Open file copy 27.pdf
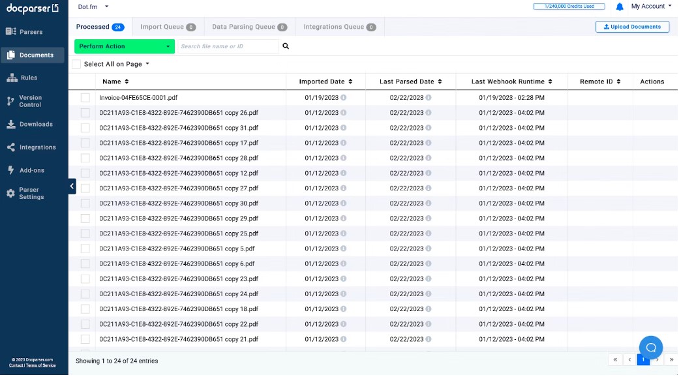The width and height of the screenshot is (679, 377). [x=179, y=188]
